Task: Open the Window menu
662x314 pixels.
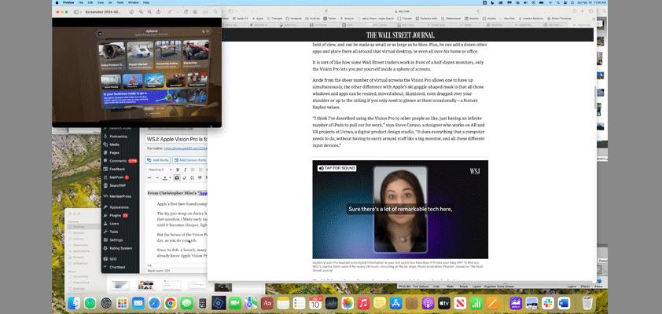Action: tap(134, 2)
